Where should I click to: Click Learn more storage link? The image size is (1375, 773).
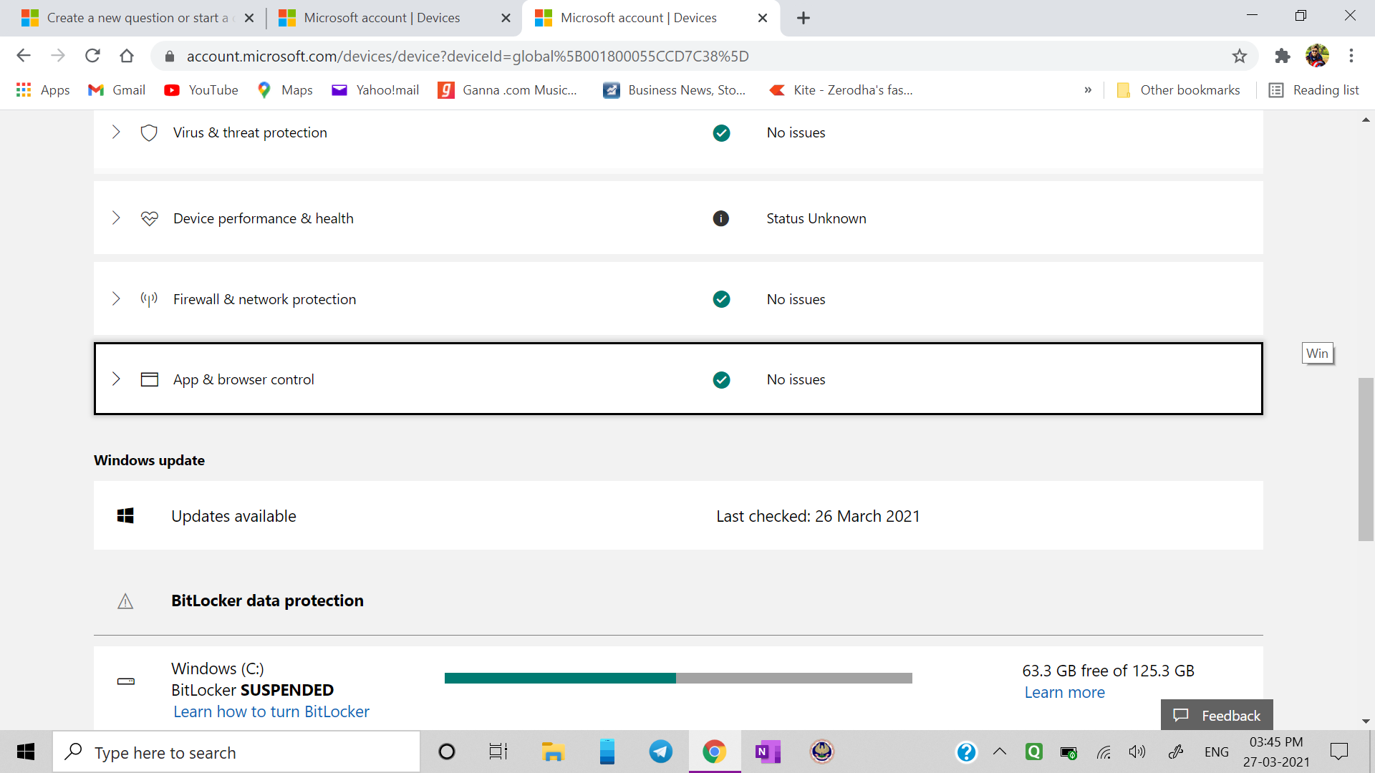coord(1064,692)
